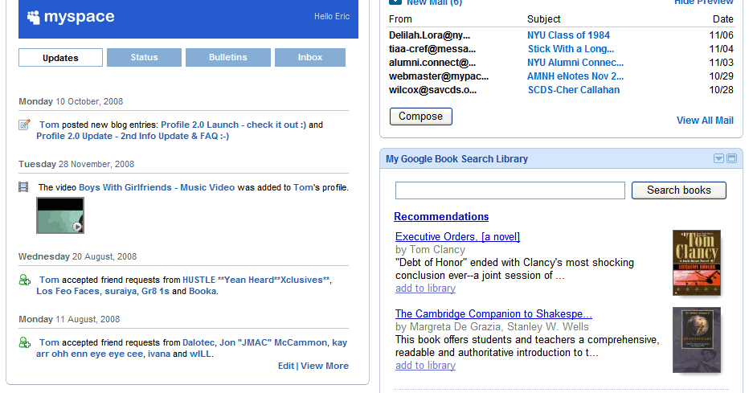The image size is (749, 393).
Task: Open the Bulletins tab
Action: [228, 57]
